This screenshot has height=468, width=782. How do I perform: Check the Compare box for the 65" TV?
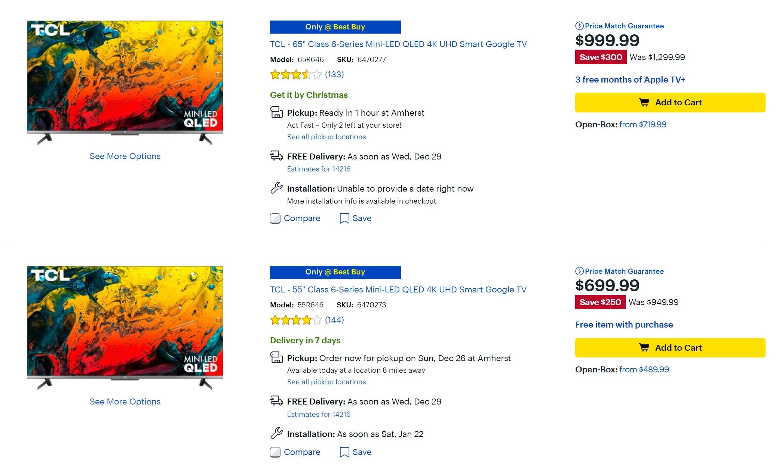[275, 218]
